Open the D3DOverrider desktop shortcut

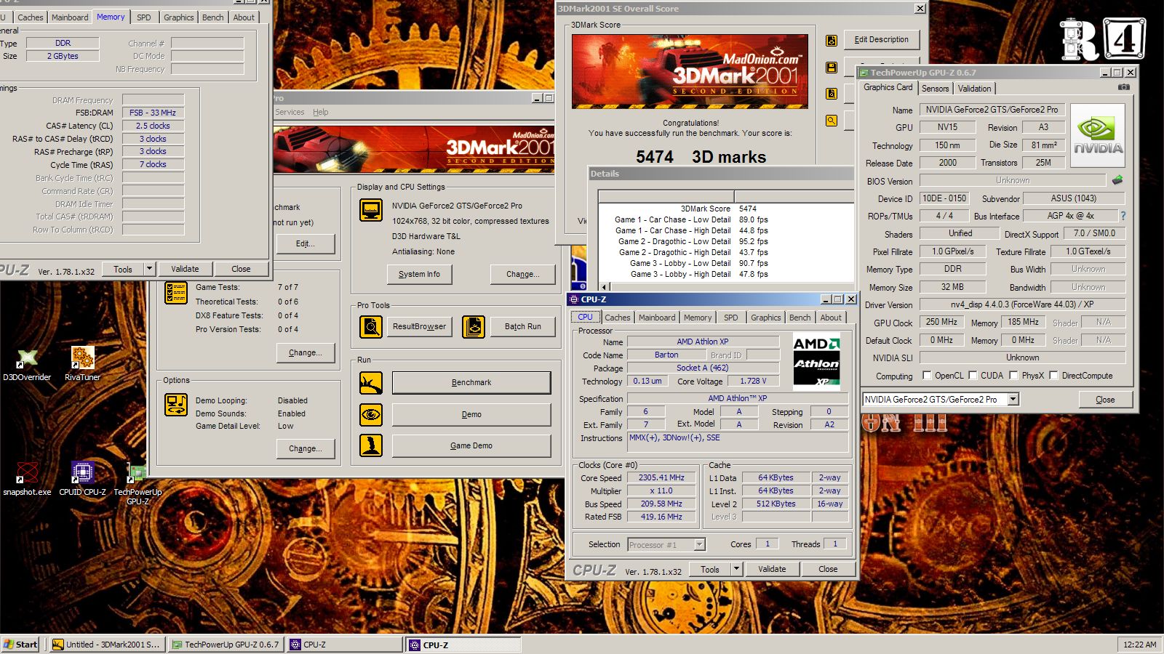coord(27,363)
